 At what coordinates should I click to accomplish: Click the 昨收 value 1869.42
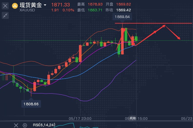pyautogui.click(x=123, y=10)
